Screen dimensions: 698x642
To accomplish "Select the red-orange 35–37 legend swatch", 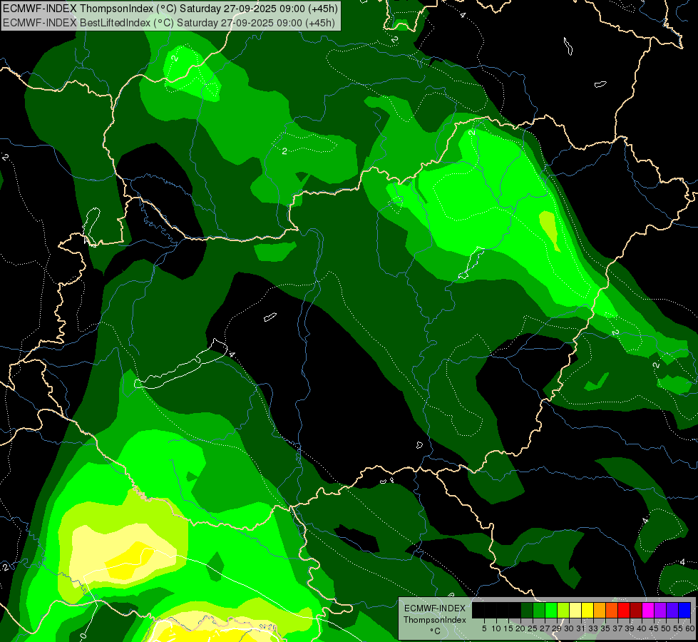I will 612,610.
